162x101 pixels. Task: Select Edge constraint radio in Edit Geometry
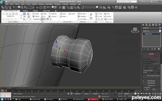151,89
